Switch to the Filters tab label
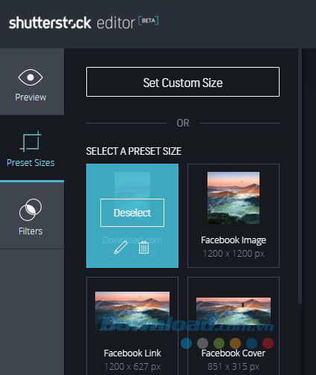Viewport: 316px width, 375px height. click(30, 231)
